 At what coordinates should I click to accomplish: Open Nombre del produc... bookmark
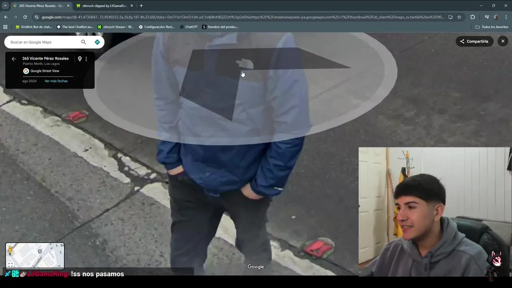220,27
